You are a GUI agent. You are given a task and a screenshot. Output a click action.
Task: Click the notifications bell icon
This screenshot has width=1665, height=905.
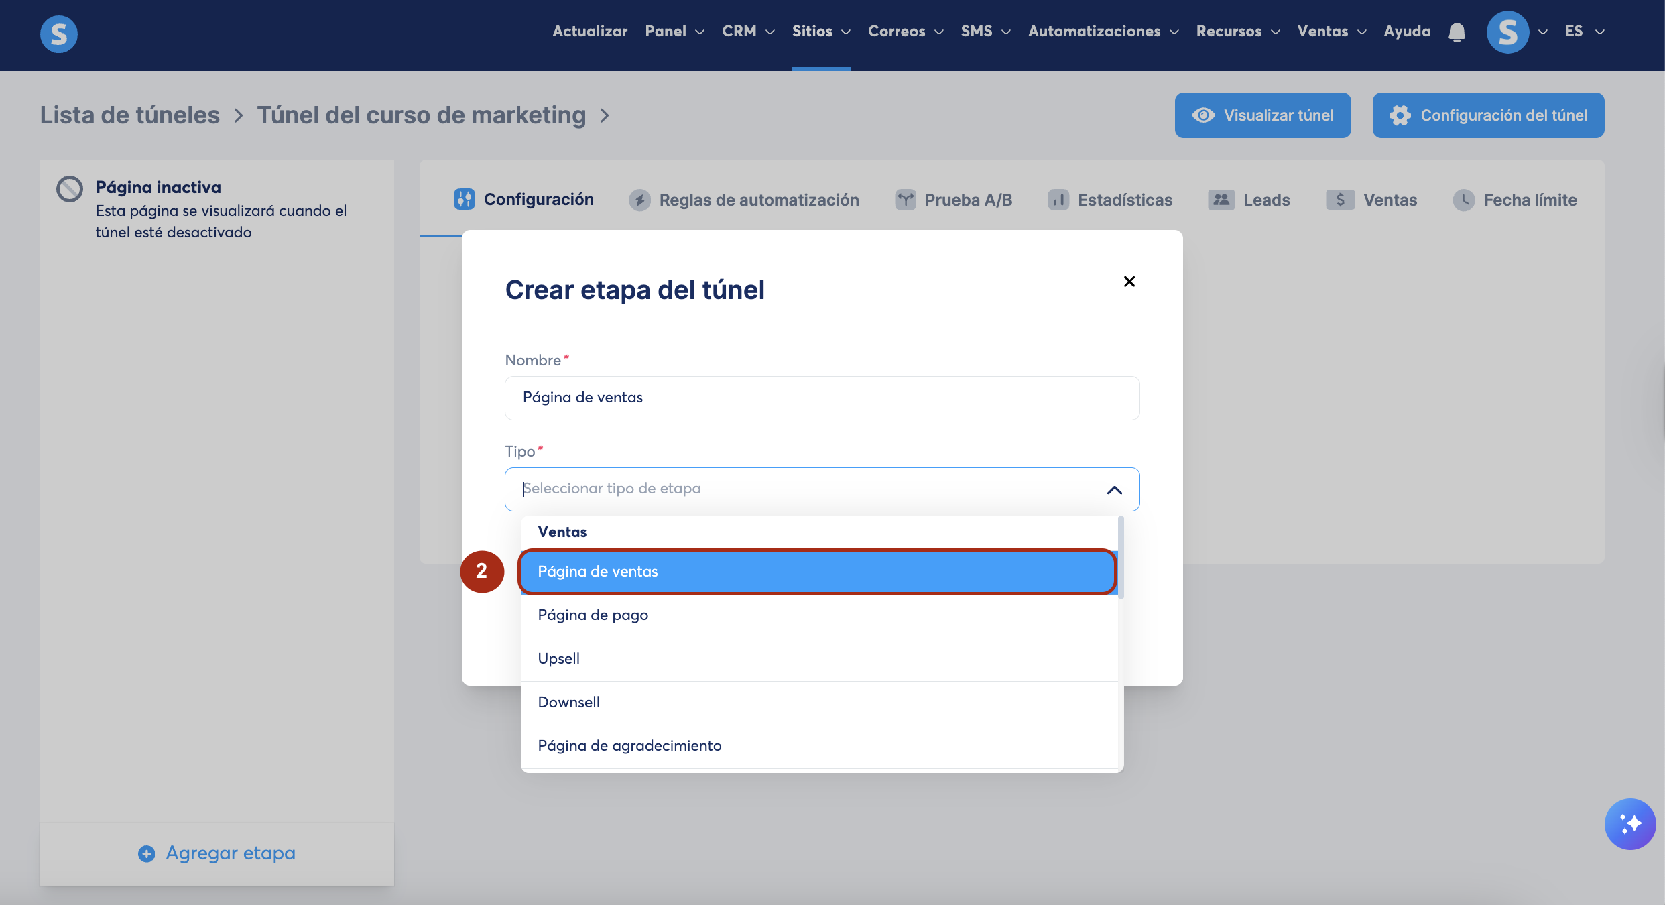point(1457,32)
